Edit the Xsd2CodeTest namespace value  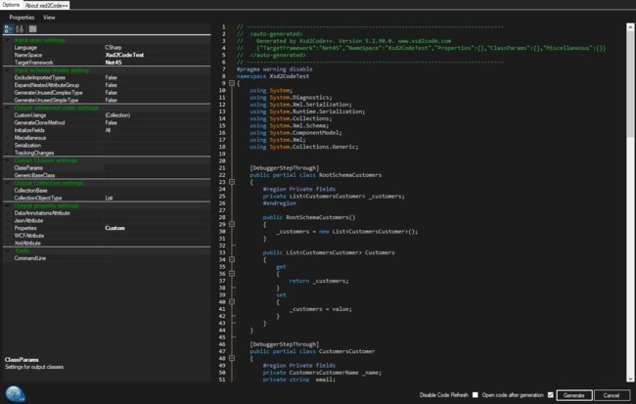coord(124,55)
